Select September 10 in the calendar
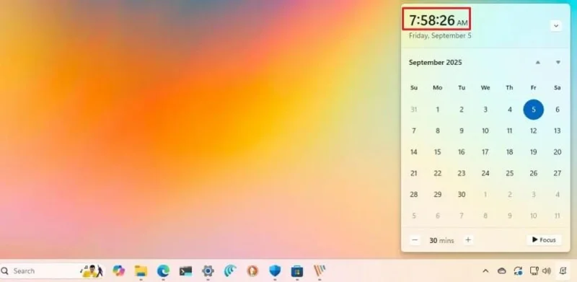Image resolution: width=577 pixels, height=282 pixels. click(x=485, y=131)
